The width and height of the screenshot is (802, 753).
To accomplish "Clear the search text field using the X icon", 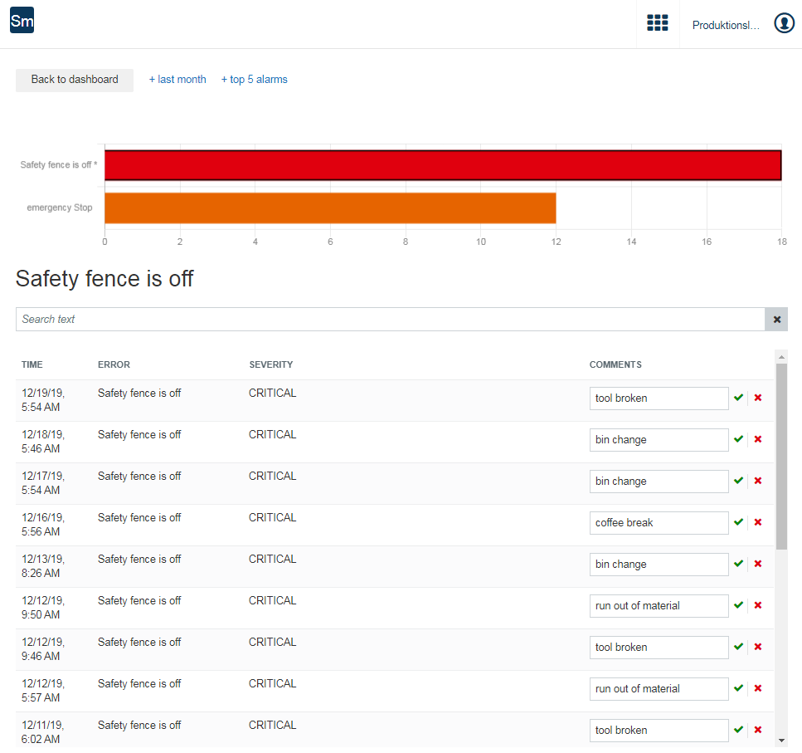I will (x=776, y=319).
